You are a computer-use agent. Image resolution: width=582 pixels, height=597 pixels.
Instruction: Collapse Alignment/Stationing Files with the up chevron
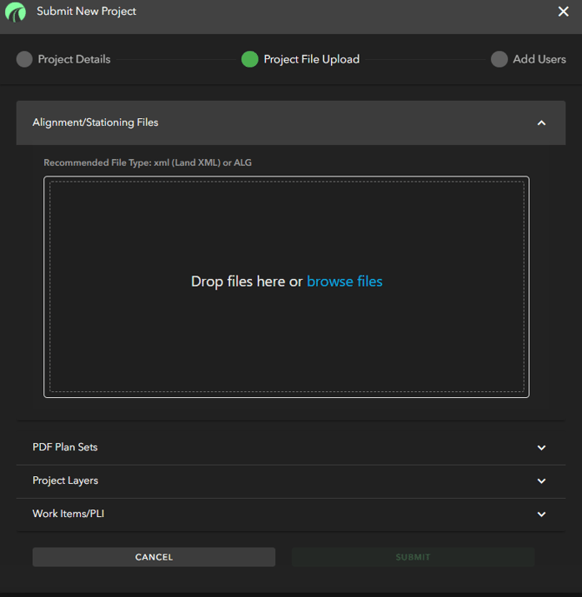click(541, 123)
